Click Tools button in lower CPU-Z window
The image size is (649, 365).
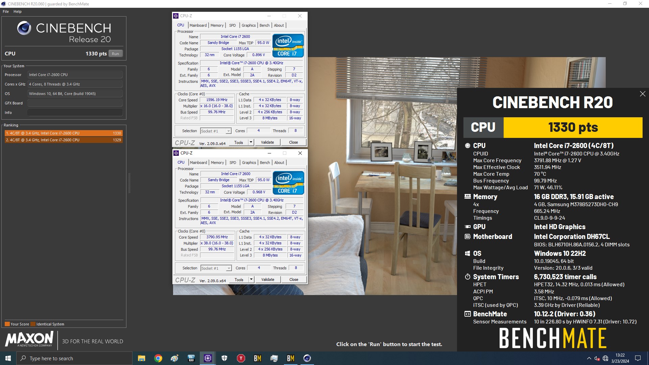point(239,280)
